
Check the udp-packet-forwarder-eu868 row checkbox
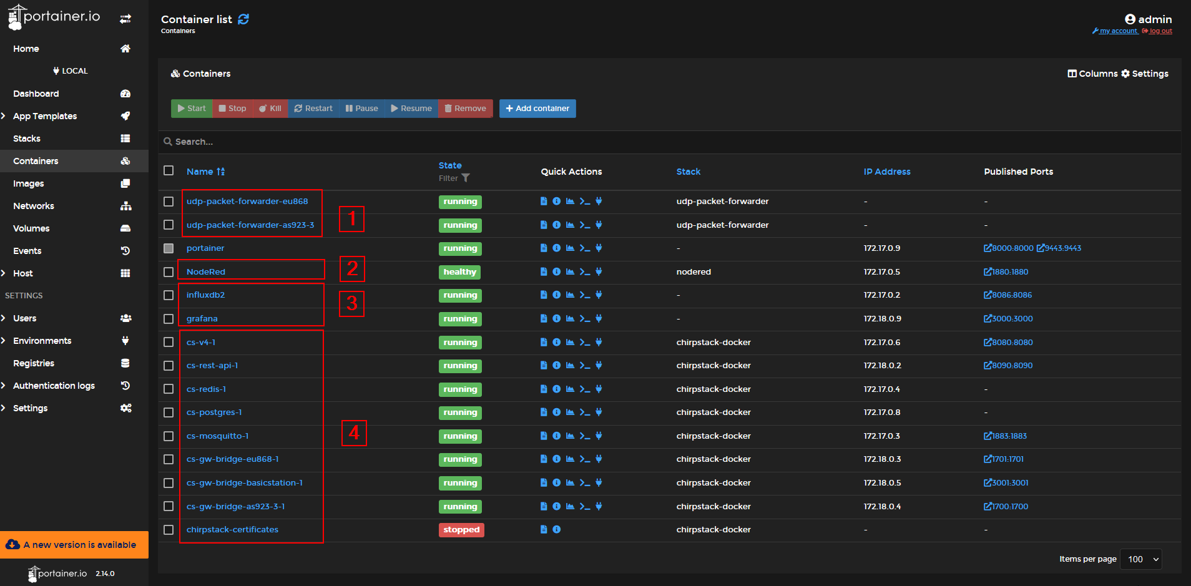point(169,201)
